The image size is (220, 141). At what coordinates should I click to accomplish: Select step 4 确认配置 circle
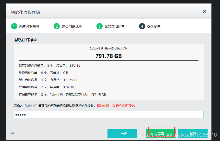coord(142,26)
